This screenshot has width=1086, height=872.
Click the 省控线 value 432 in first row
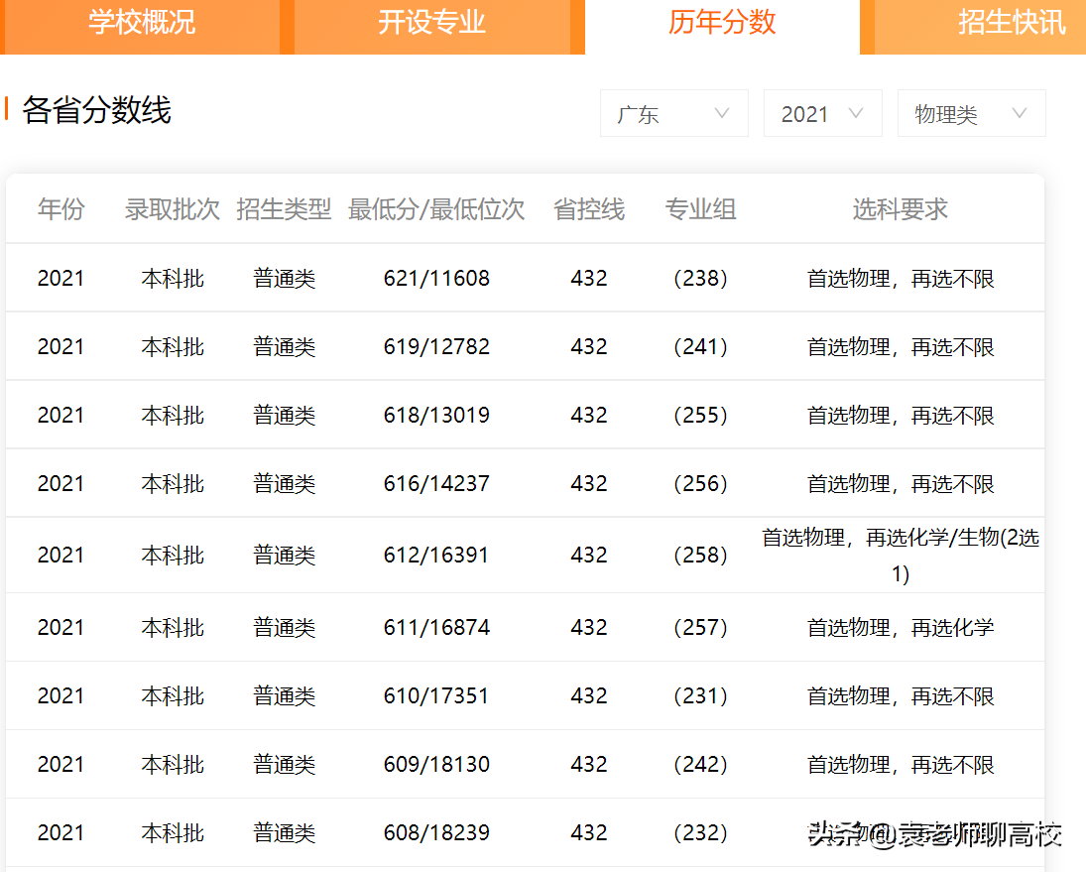tap(589, 278)
